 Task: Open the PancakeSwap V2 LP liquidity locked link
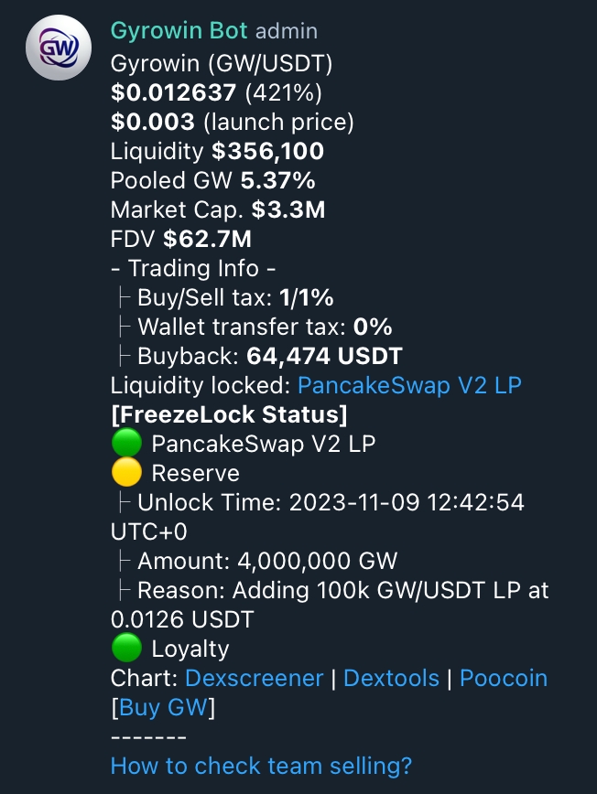point(409,385)
